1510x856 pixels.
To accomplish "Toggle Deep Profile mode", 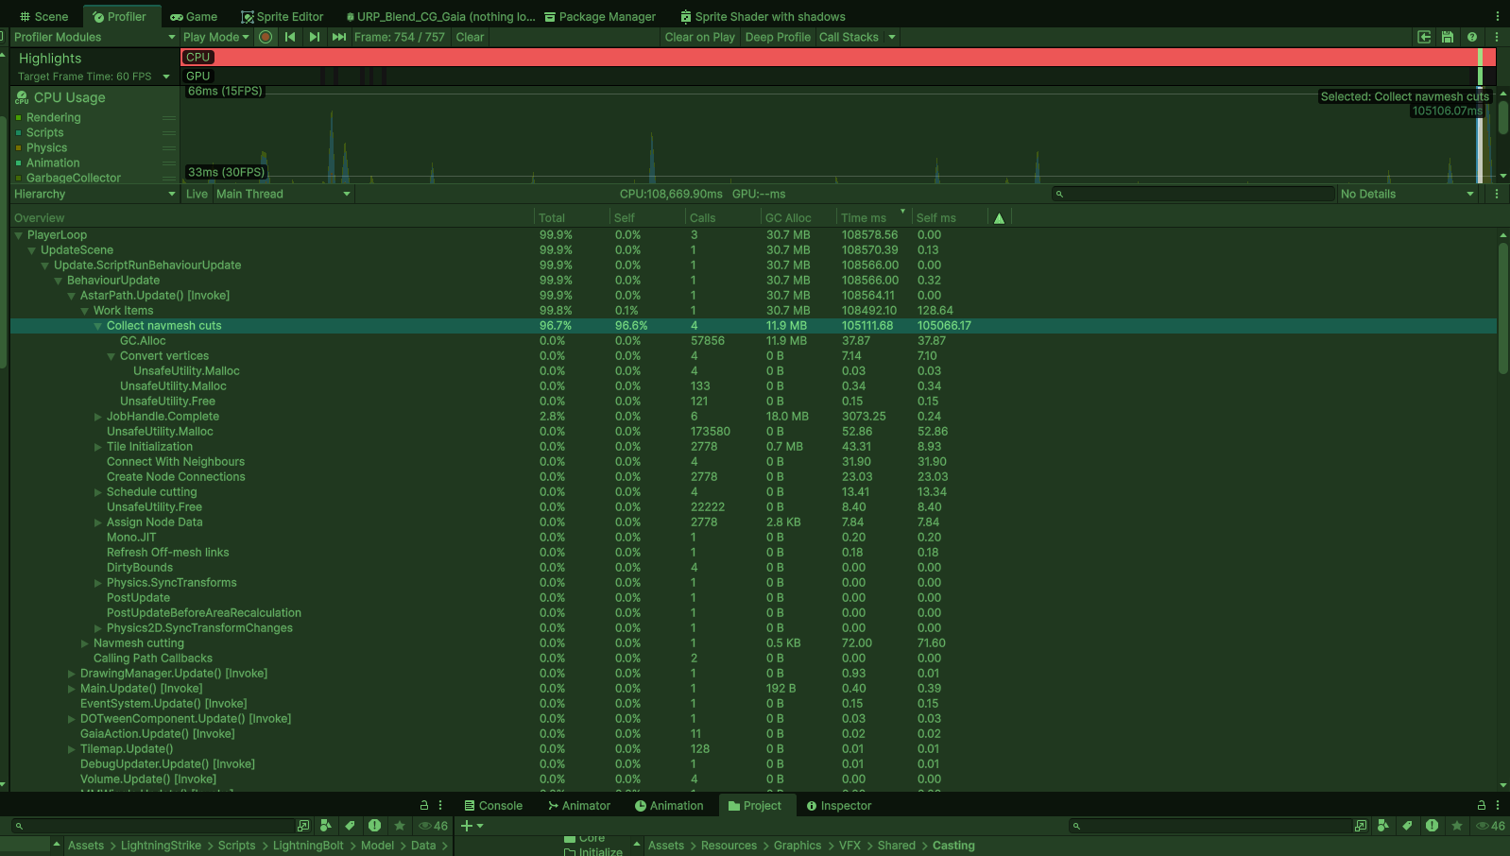I will point(777,37).
